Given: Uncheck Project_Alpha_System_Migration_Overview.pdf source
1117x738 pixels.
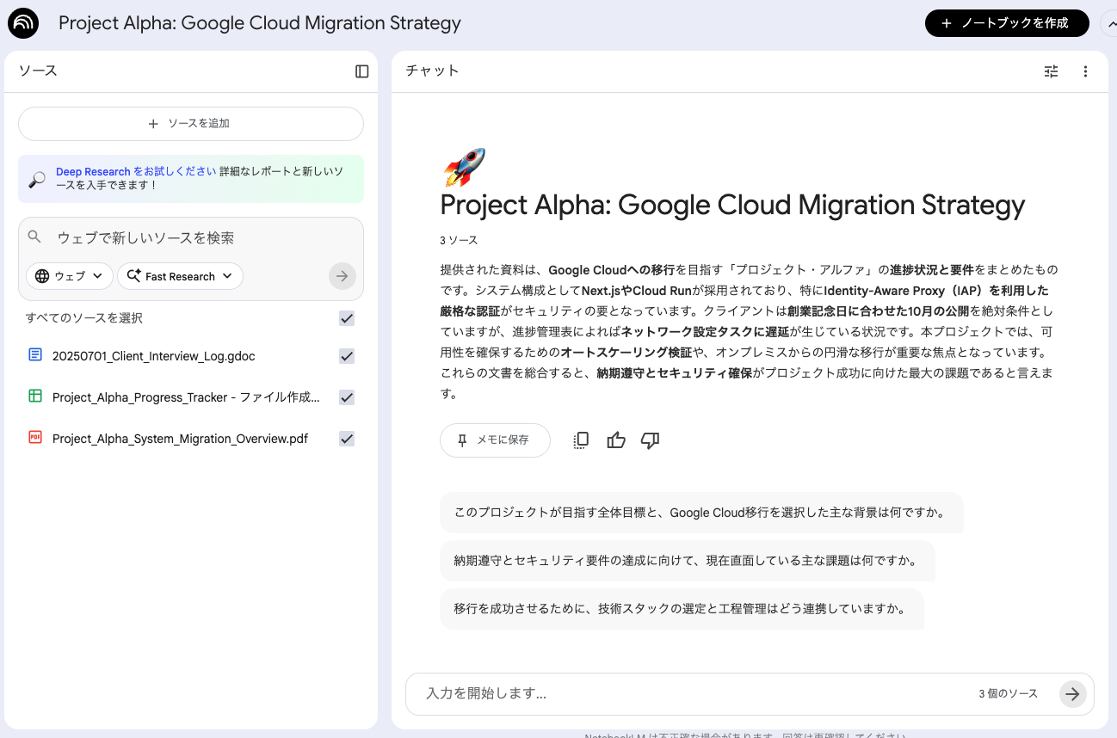Looking at the screenshot, I should click(347, 439).
